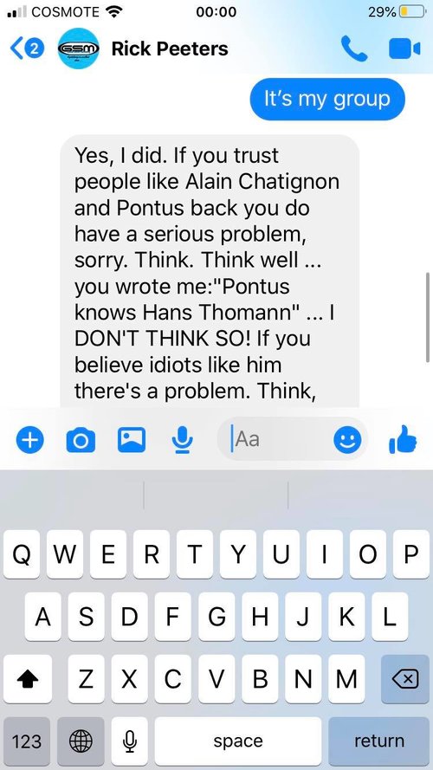The image size is (433, 770).
Task: Tap the space bar key
Action: pyautogui.click(x=238, y=741)
